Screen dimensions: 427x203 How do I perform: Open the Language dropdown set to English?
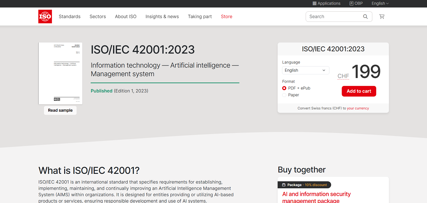[306, 70]
